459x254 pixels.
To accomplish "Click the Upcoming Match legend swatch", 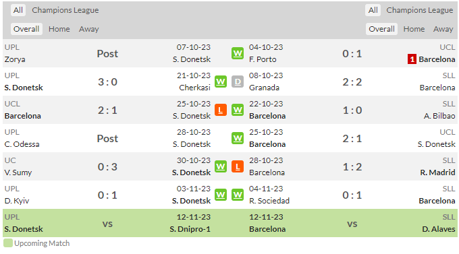I will [8, 243].
